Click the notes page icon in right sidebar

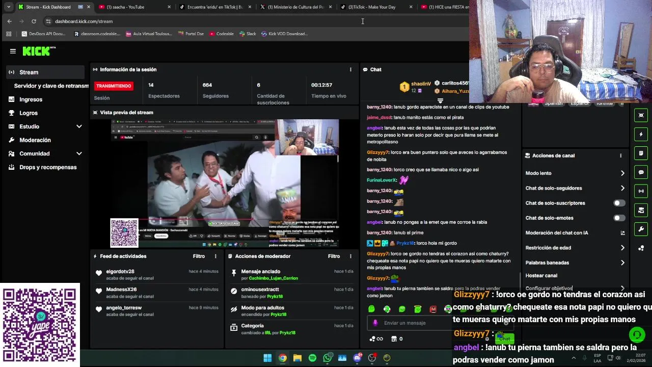(x=641, y=153)
